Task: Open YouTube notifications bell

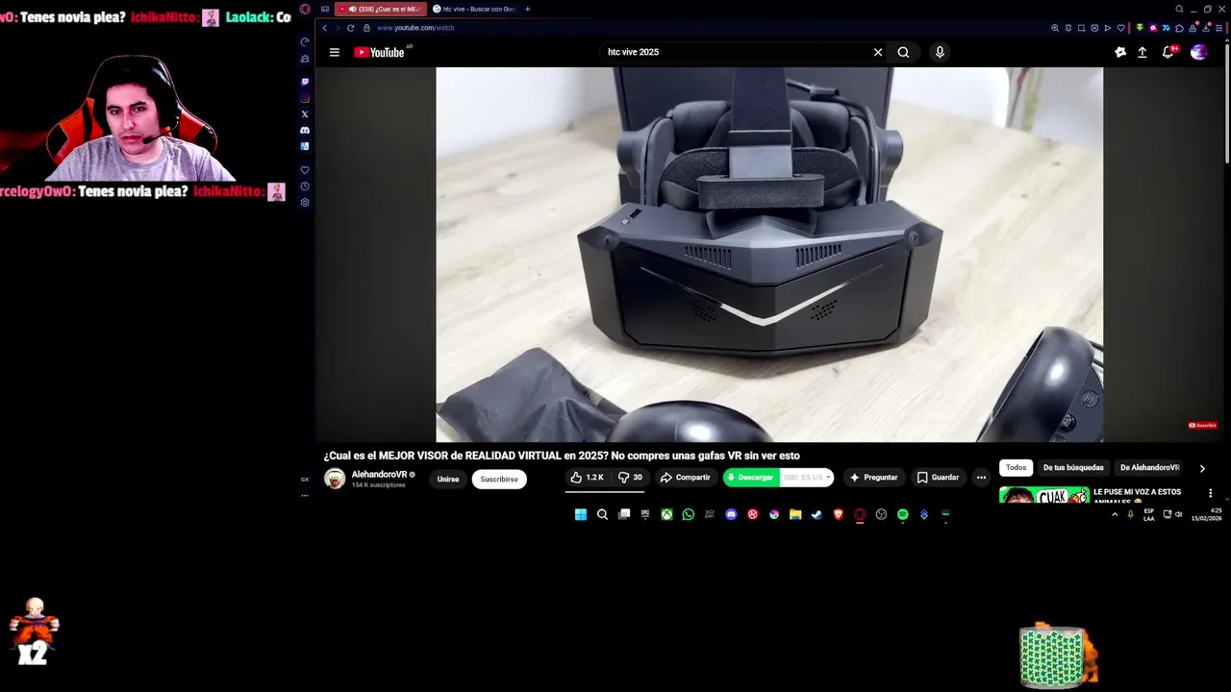Action: coord(1168,52)
